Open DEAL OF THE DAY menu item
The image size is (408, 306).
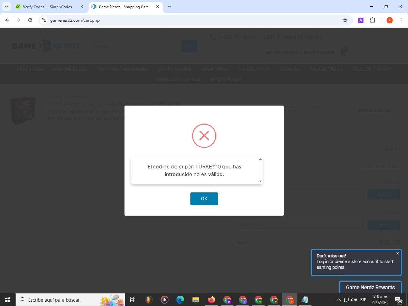tap(372, 69)
